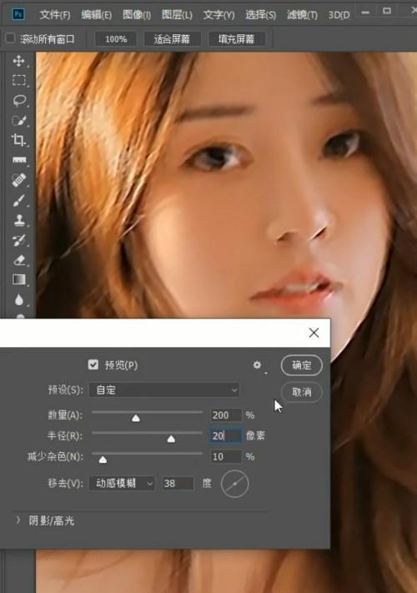Select the Gradient tool

[x=19, y=279]
